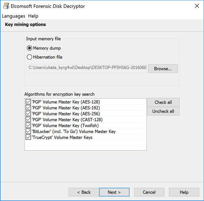The height and width of the screenshot is (201, 204).
Task: Uncheck BitLocker Volume Master Key option
Action: [x=28, y=131]
